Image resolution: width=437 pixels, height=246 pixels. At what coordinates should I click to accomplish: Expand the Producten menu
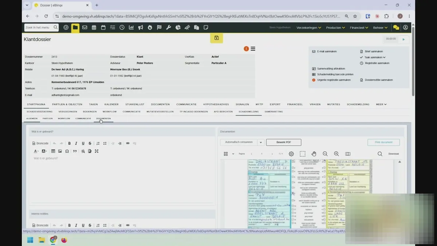pyautogui.click(x=335, y=27)
